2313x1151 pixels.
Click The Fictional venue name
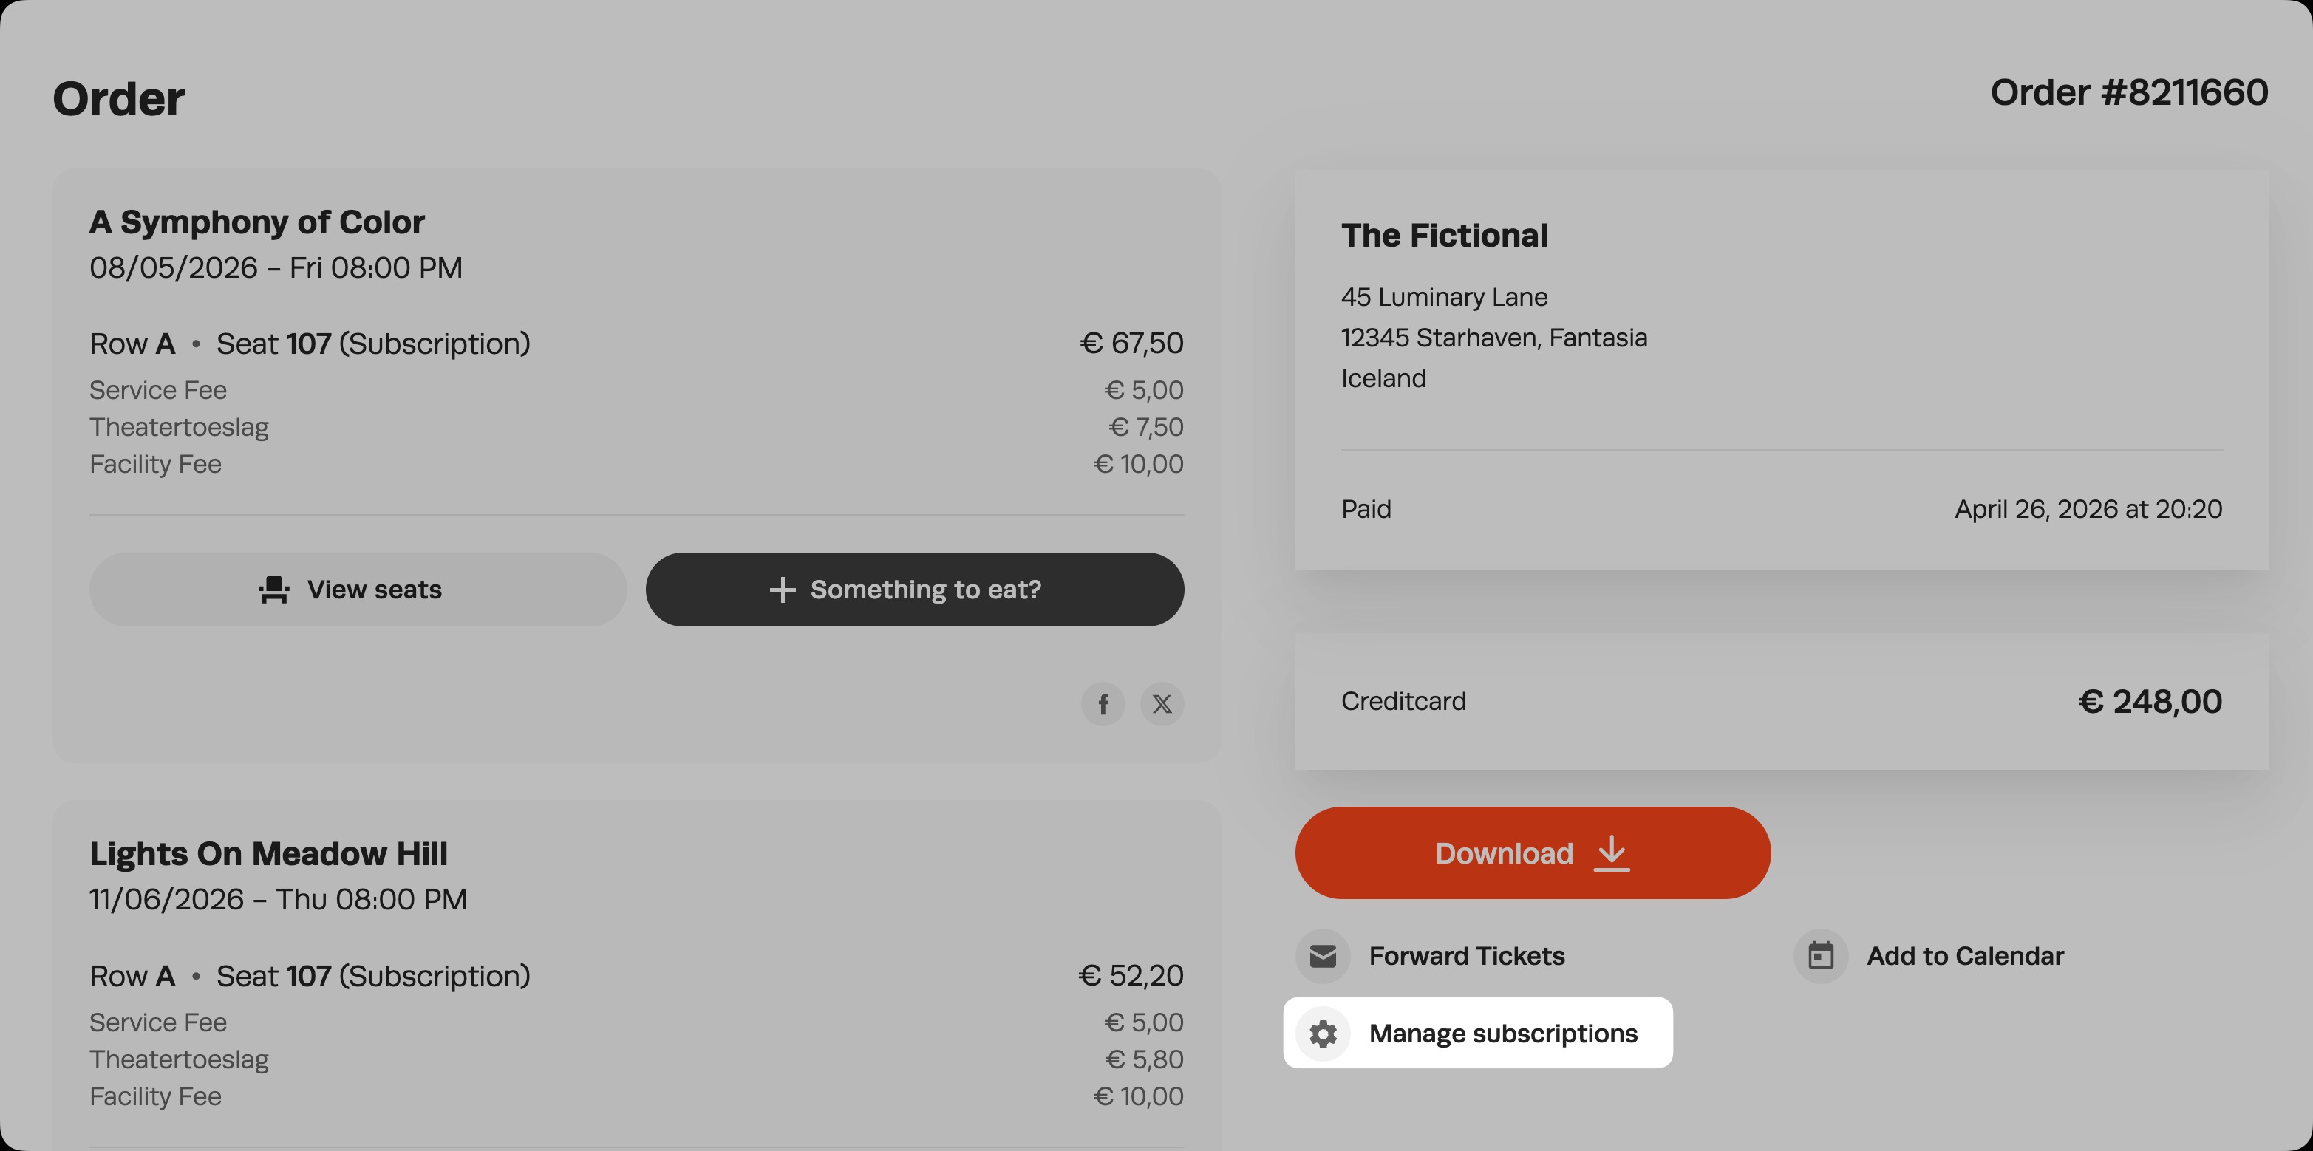pos(1444,235)
